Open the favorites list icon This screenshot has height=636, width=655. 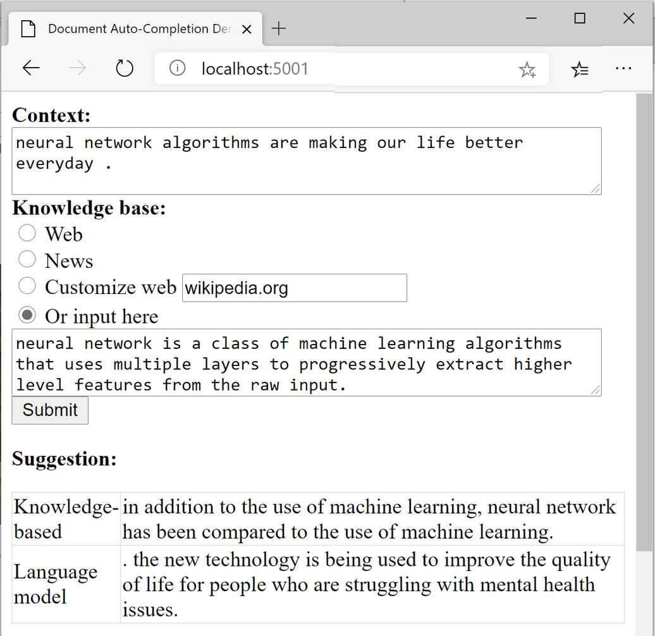click(580, 70)
